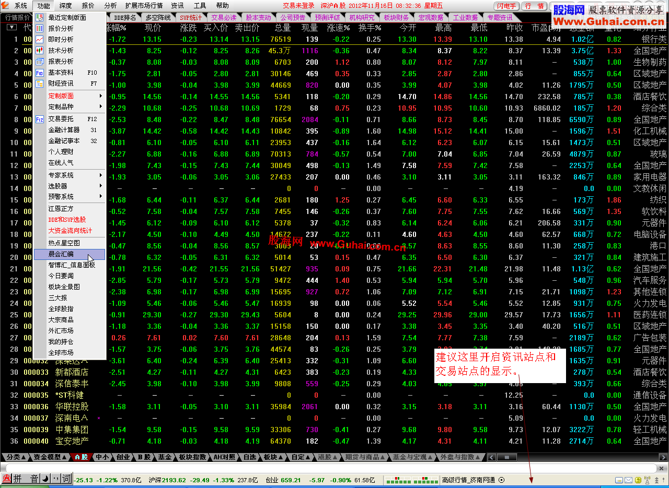669x488 pixels.
Task: Click the F12 icon beside 交易委托
Action: click(x=40, y=119)
